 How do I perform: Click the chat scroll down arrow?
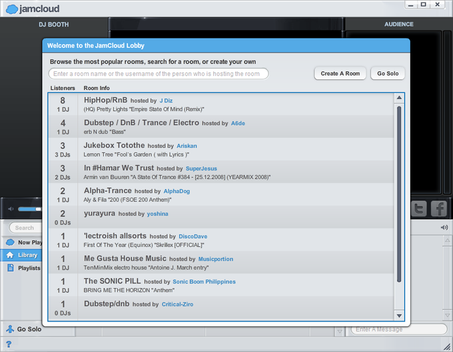click(x=447, y=315)
